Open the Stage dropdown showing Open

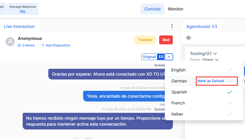(217, 60)
